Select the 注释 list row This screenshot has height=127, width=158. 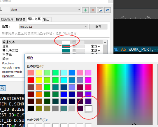pyautogui.click(x=52, y=46)
